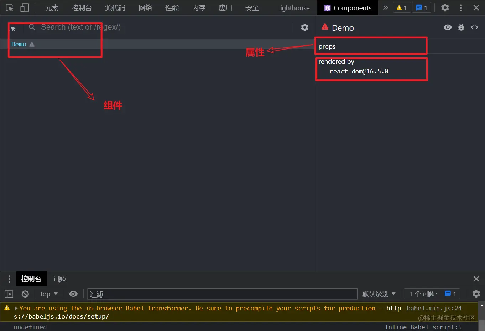Open Components view settings gear
The width and height of the screenshot is (485, 331).
click(x=304, y=27)
